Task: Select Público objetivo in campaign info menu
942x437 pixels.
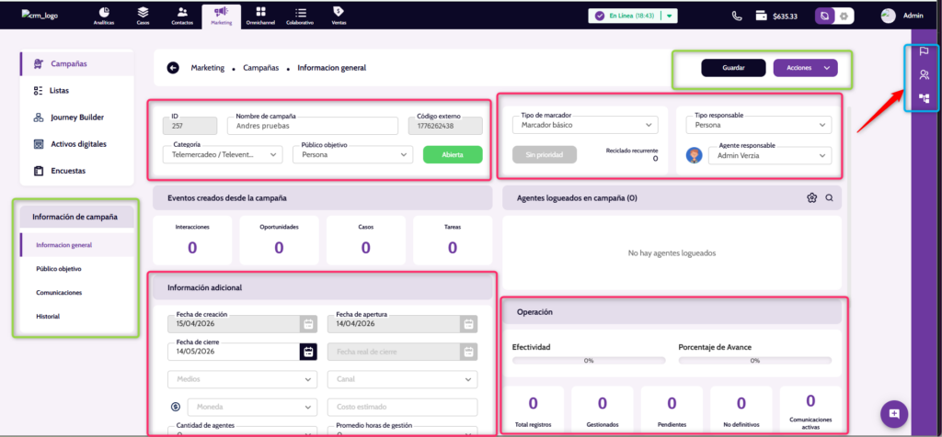Action: (x=59, y=269)
